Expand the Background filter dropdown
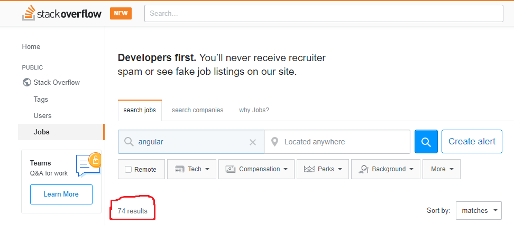This screenshot has width=514, height=225. (x=386, y=169)
